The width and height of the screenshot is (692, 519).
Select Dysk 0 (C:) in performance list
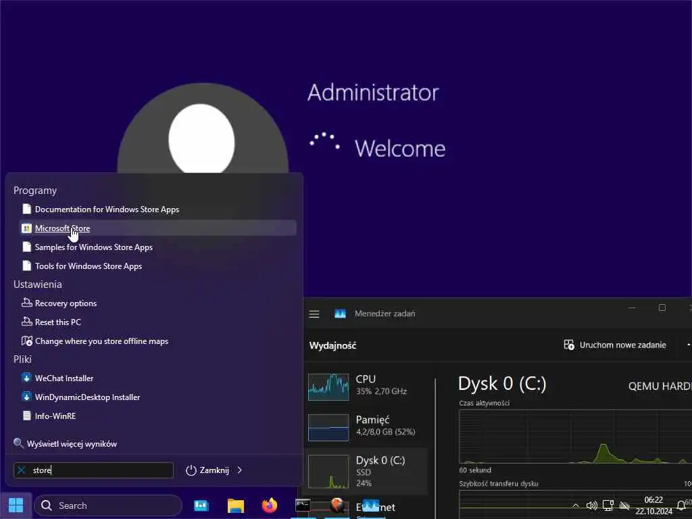click(366, 471)
